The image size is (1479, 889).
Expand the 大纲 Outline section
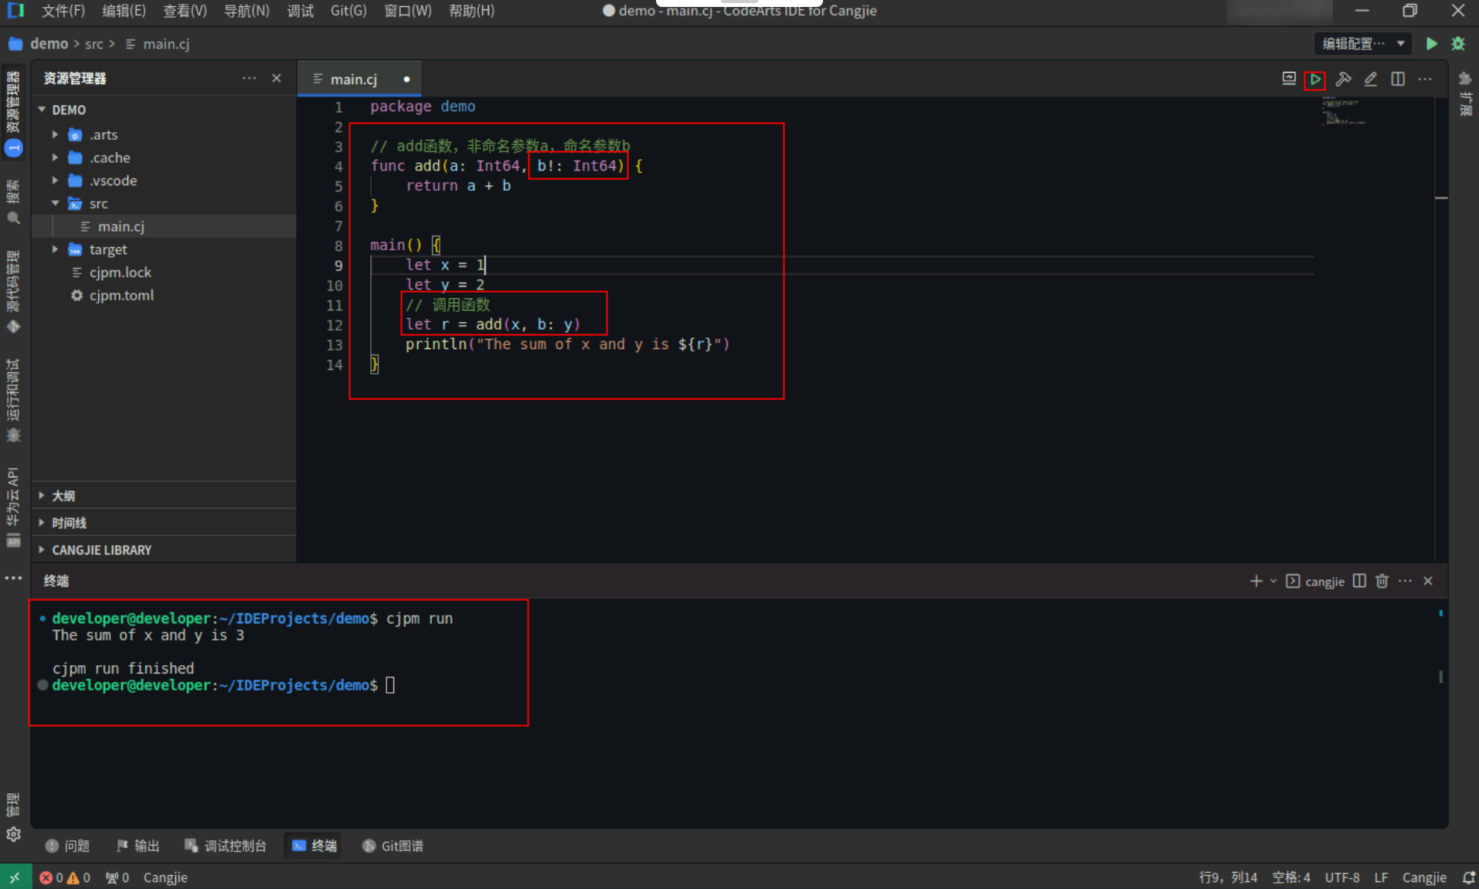point(164,496)
